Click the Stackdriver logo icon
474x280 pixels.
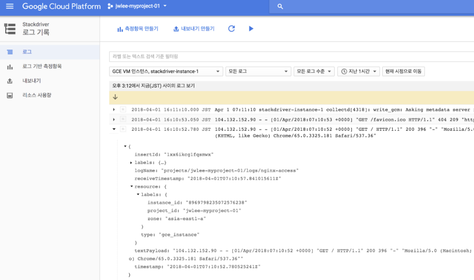pos(10,28)
